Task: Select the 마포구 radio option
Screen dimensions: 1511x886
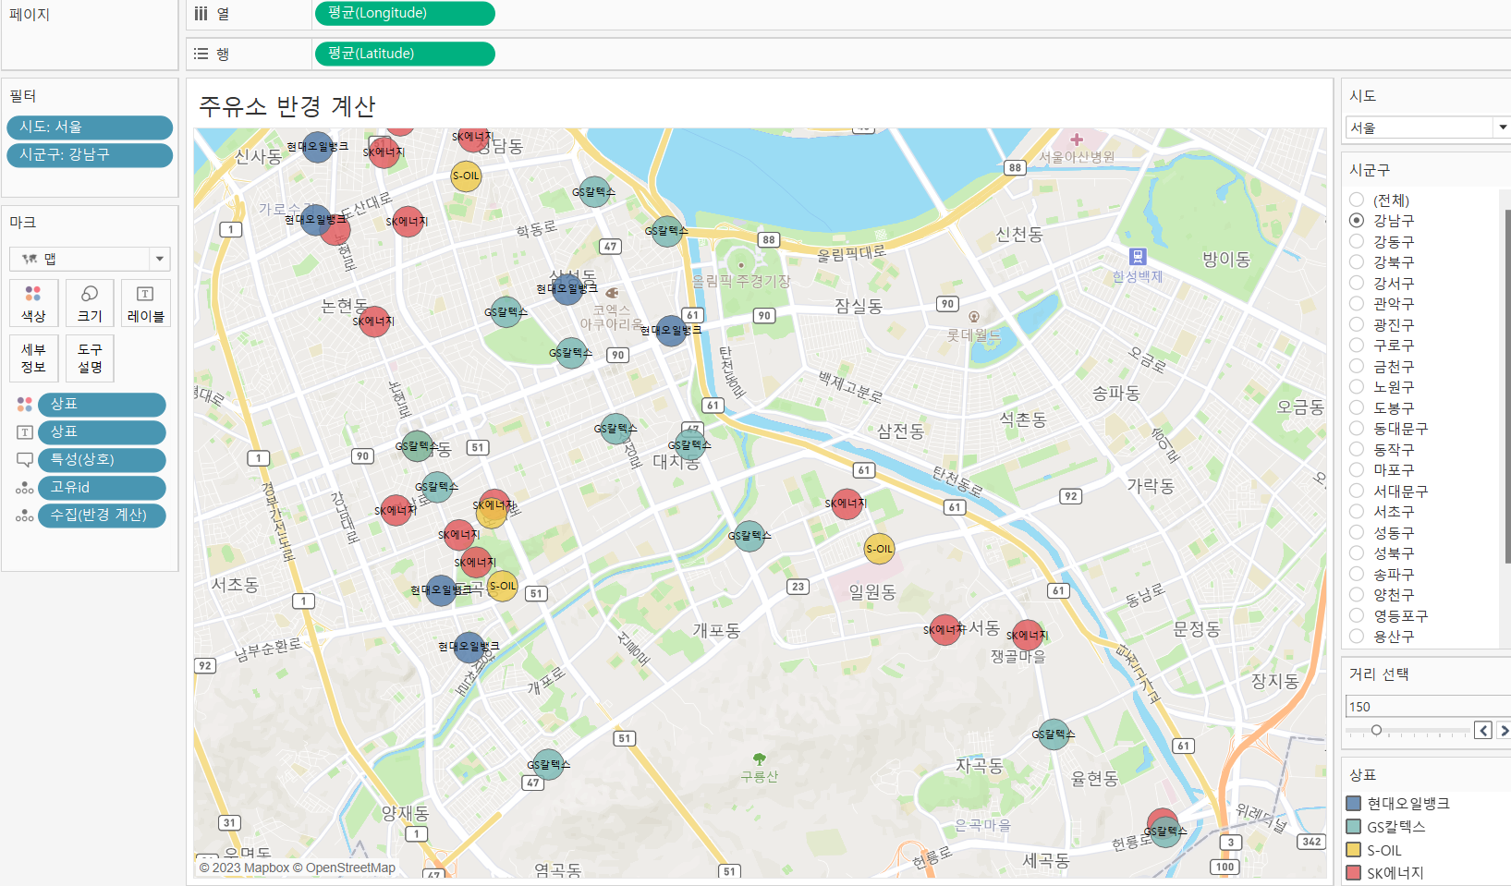Action: 1357,469
